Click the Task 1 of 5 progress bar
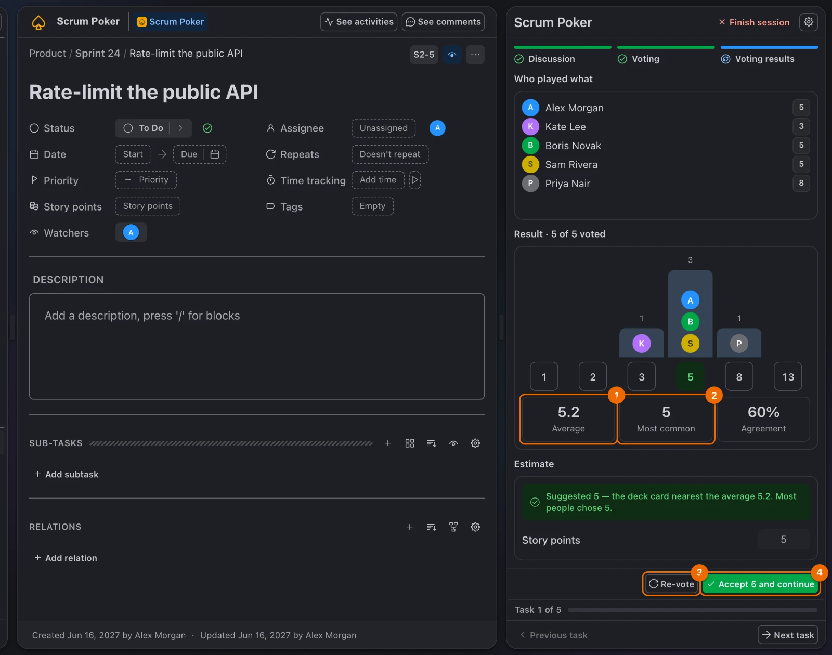The image size is (832, 655). 693,610
